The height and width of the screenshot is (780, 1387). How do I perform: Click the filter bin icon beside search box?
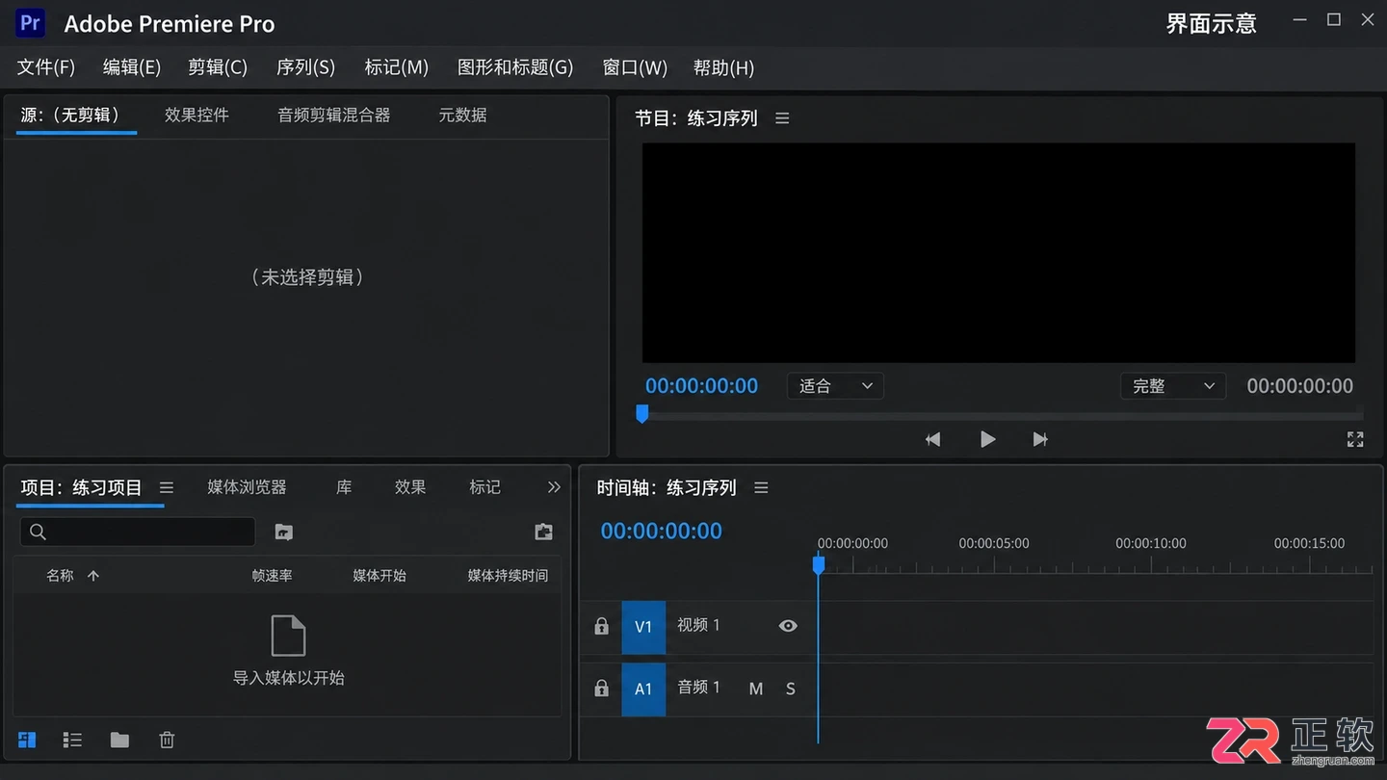click(283, 532)
